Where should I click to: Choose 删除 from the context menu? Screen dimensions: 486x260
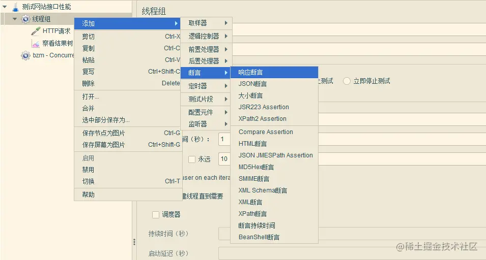coord(127,83)
